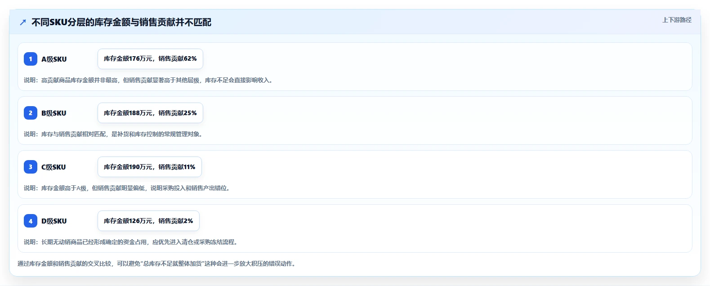Image resolution: width=710 pixels, height=286 pixels.
Task: Select the D级 description about 长期无动销商品
Action: point(131,242)
